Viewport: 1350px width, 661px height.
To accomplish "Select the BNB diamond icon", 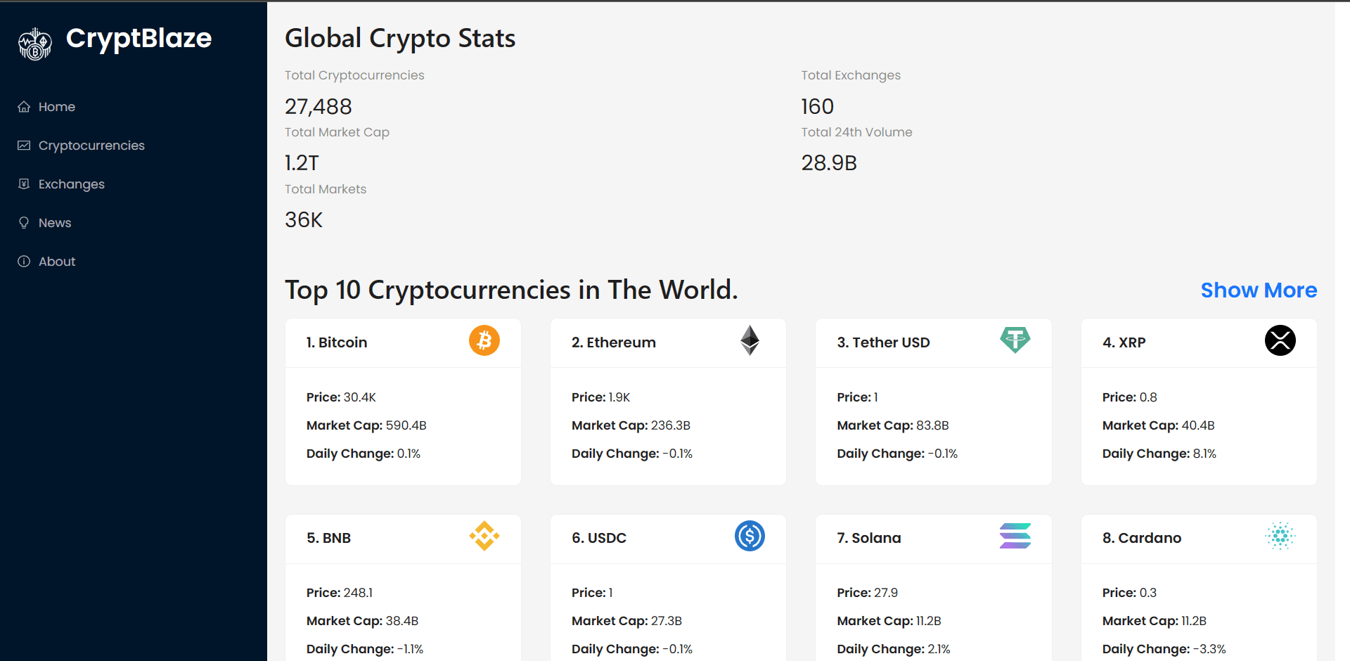I will pyautogui.click(x=484, y=536).
